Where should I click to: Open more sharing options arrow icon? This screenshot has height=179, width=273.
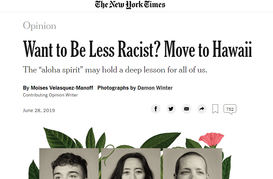point(201,109)
